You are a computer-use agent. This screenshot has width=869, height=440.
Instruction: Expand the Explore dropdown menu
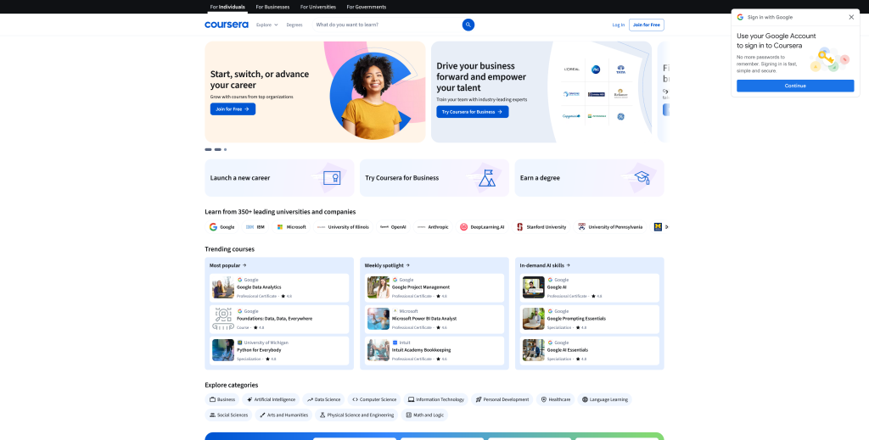pos(267,25)
